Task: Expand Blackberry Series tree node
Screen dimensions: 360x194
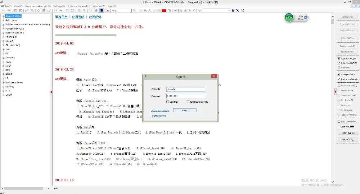Action: click(x=4, y=82)
